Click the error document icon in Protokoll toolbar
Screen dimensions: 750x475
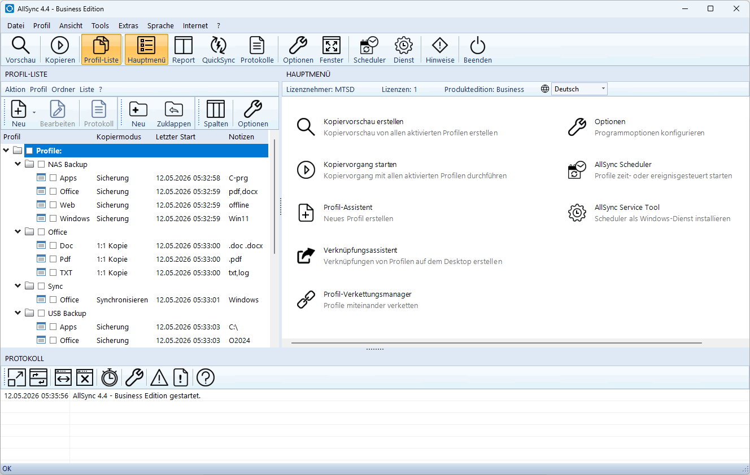(x=181, y=377)
